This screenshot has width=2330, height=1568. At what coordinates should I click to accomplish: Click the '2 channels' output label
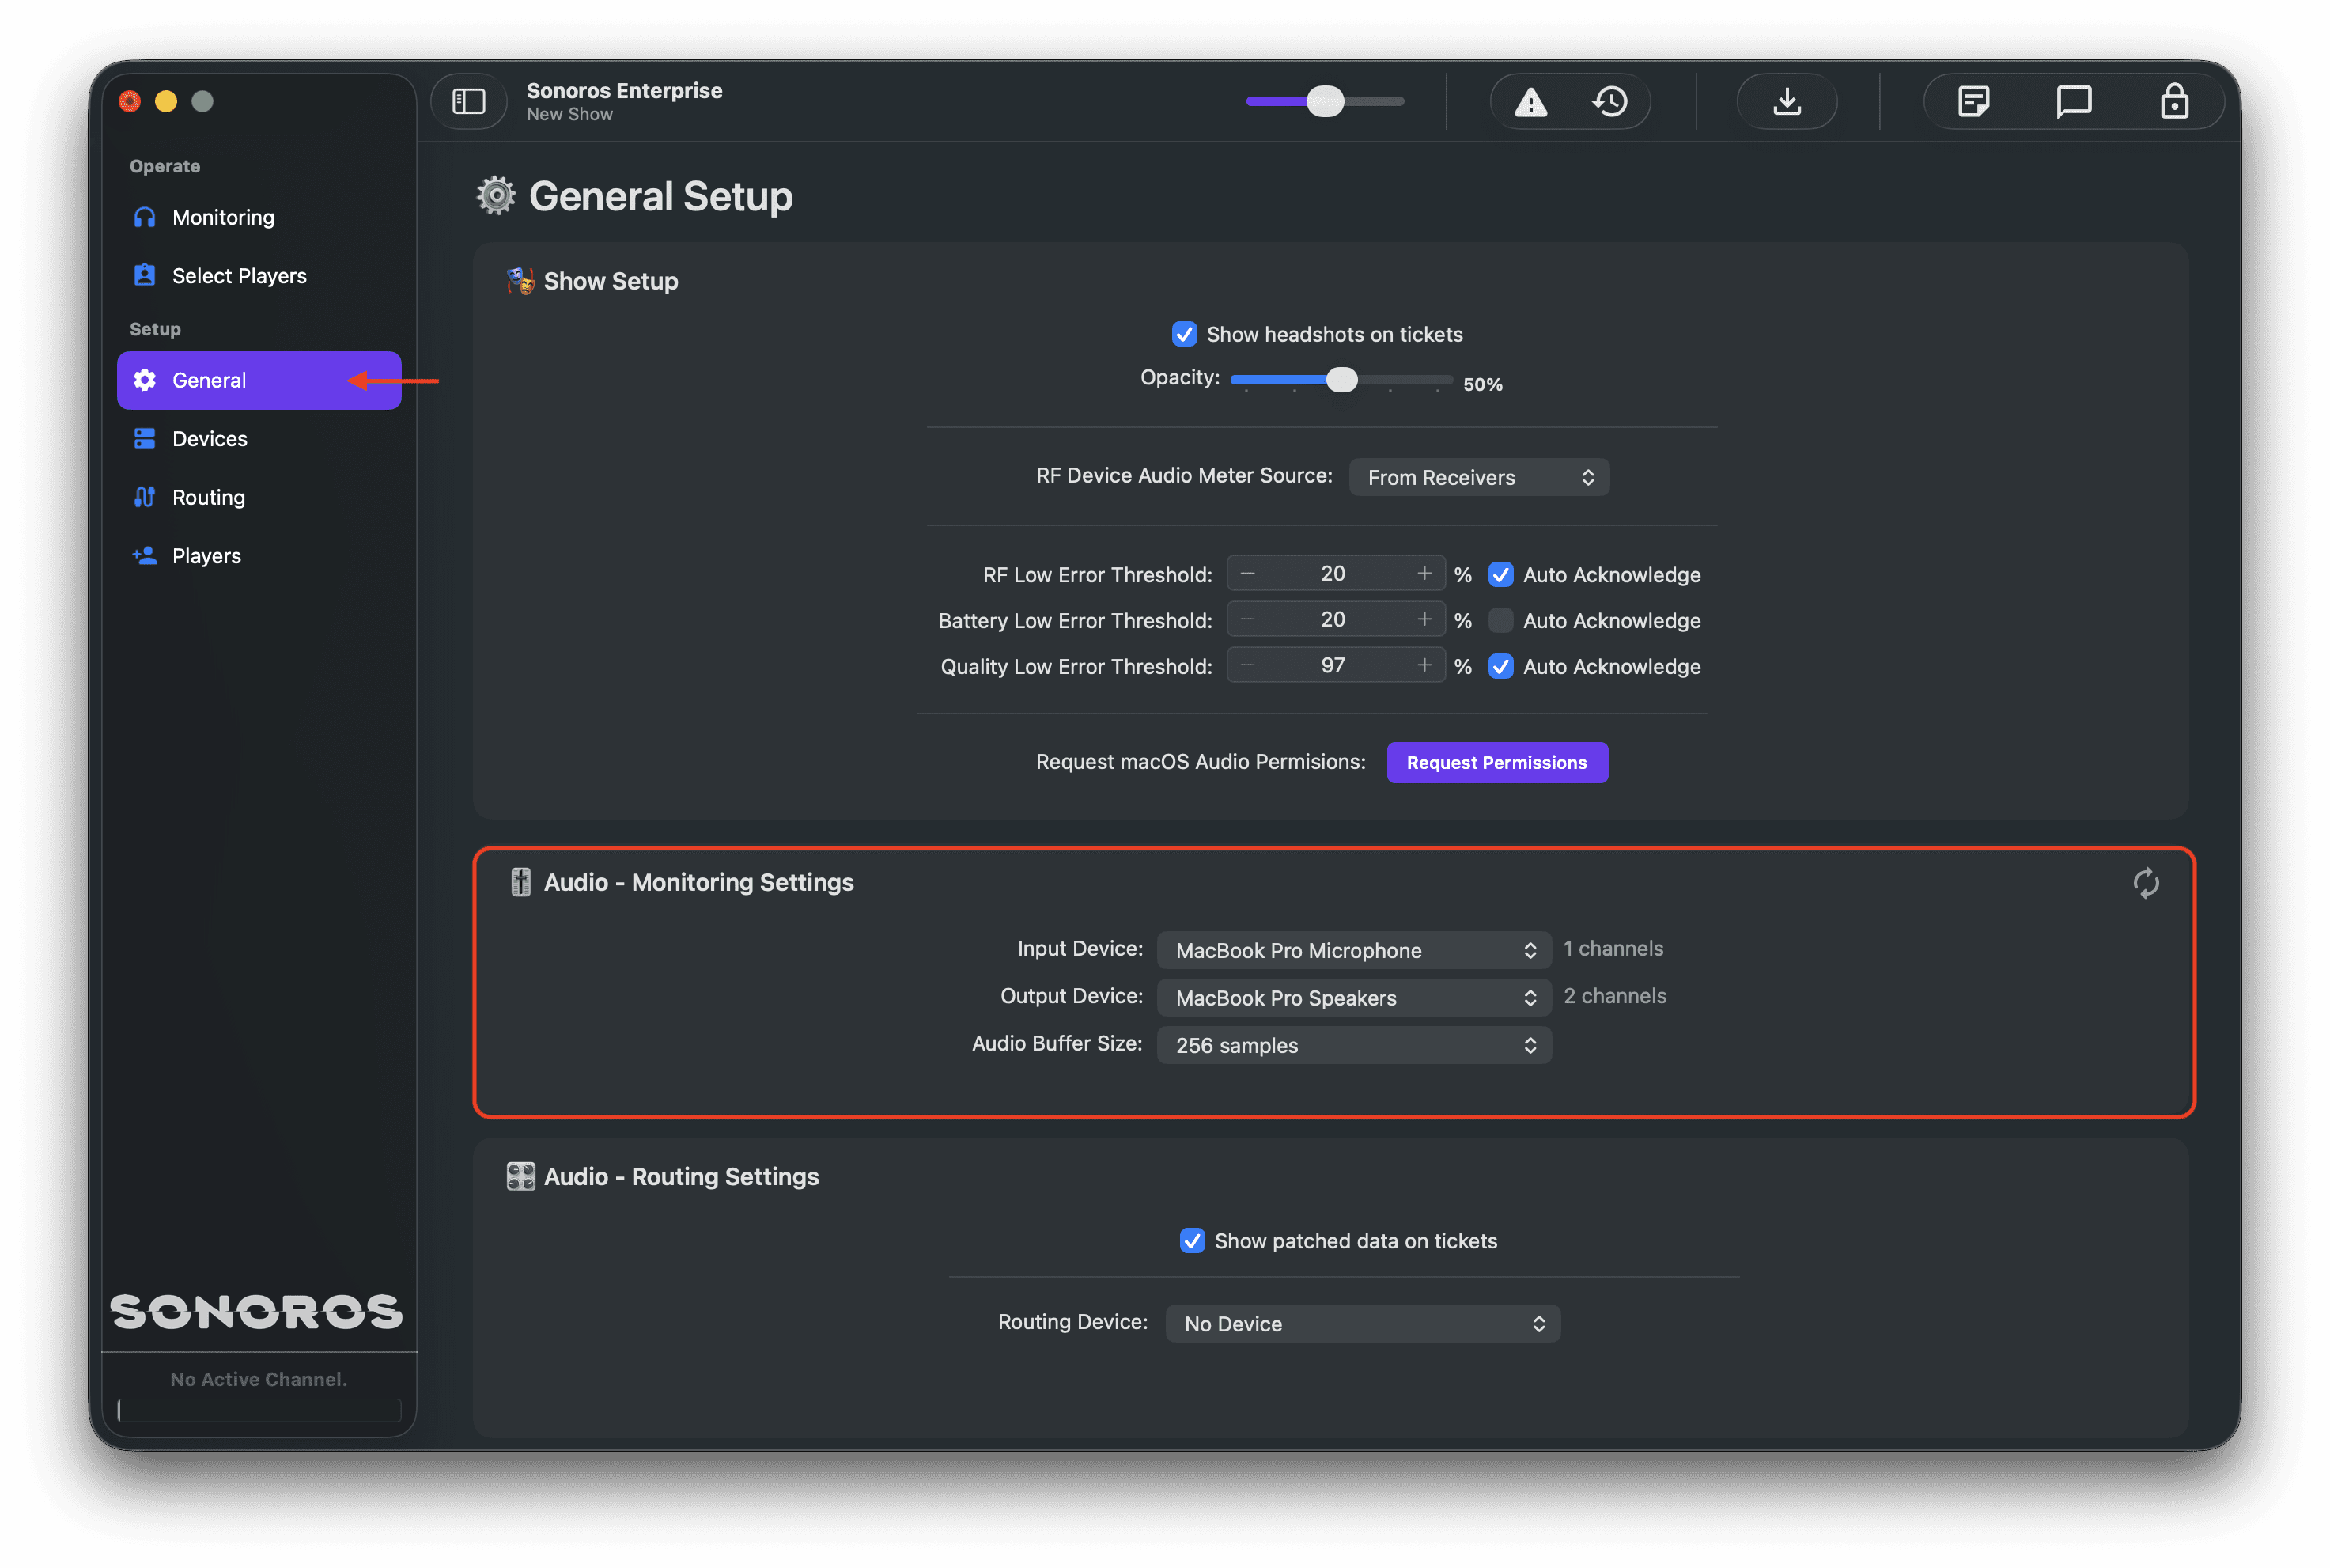[x=1614, y=996]
